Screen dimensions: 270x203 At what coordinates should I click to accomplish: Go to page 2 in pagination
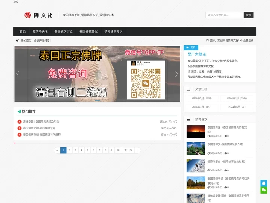coord(69,150)
